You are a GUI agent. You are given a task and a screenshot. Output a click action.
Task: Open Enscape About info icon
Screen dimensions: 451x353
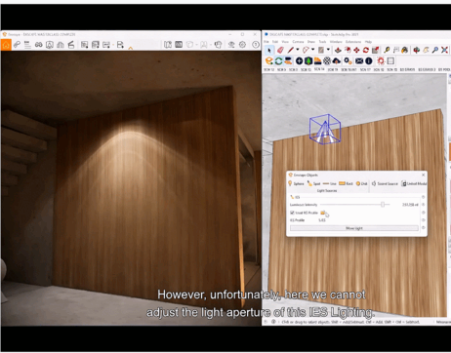pos(369,60)
